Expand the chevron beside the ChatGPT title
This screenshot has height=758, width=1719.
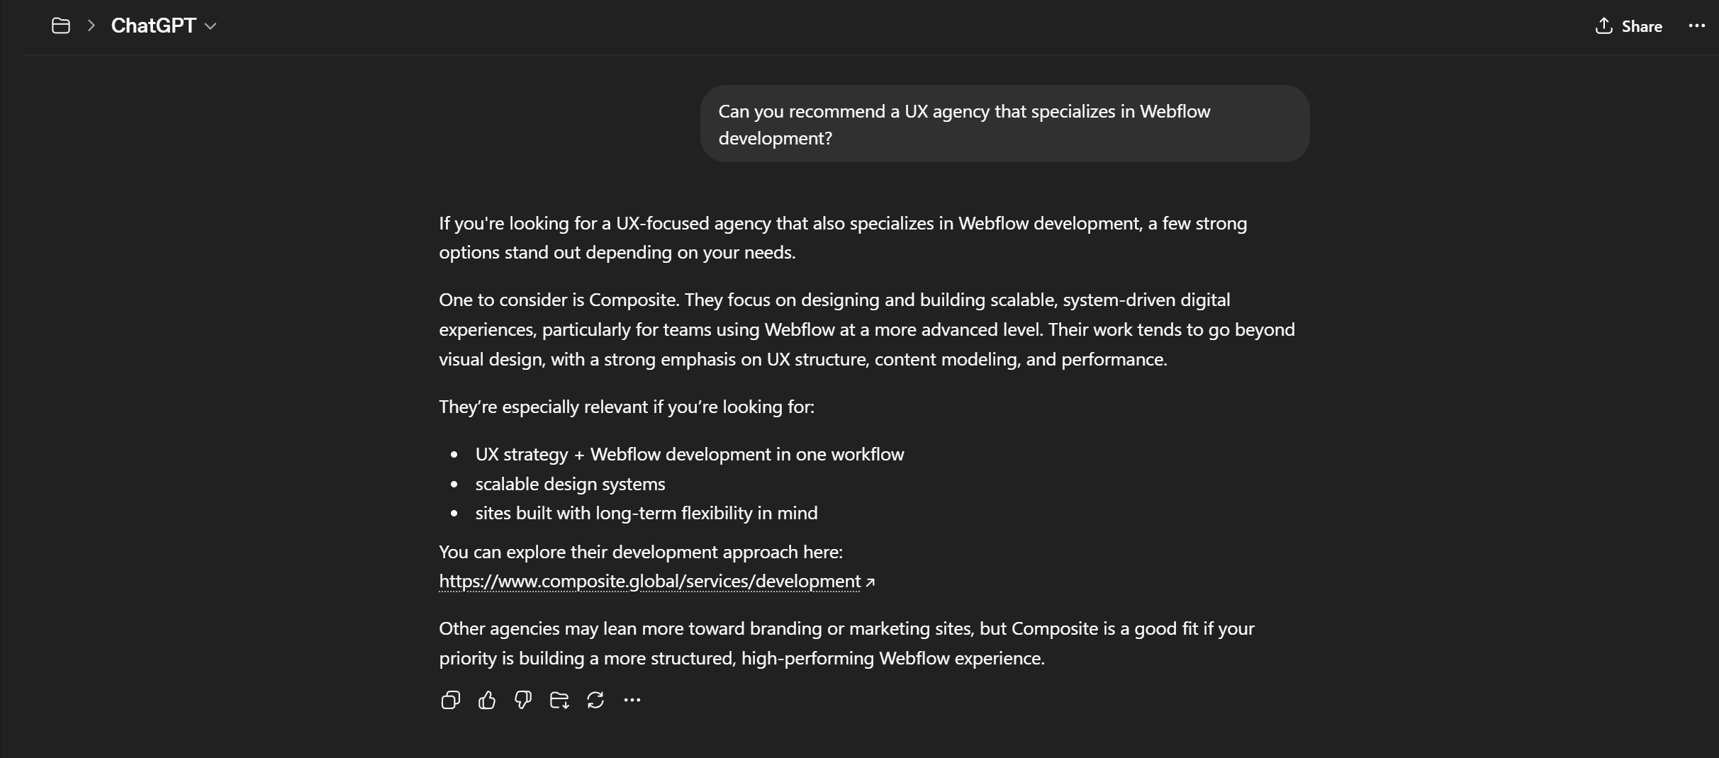pos(211,26)
